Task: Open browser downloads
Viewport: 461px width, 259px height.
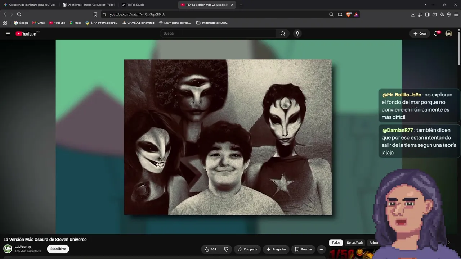Action: click(x=413, y=14)
